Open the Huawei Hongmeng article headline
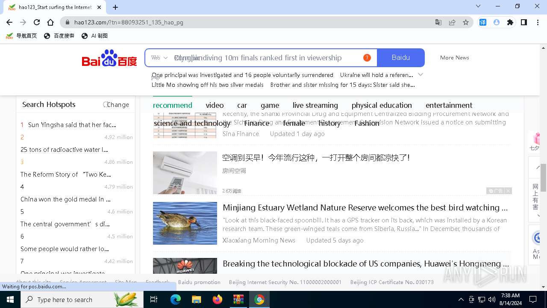Viewport: 547px width, 308px height. click(365, 264)
